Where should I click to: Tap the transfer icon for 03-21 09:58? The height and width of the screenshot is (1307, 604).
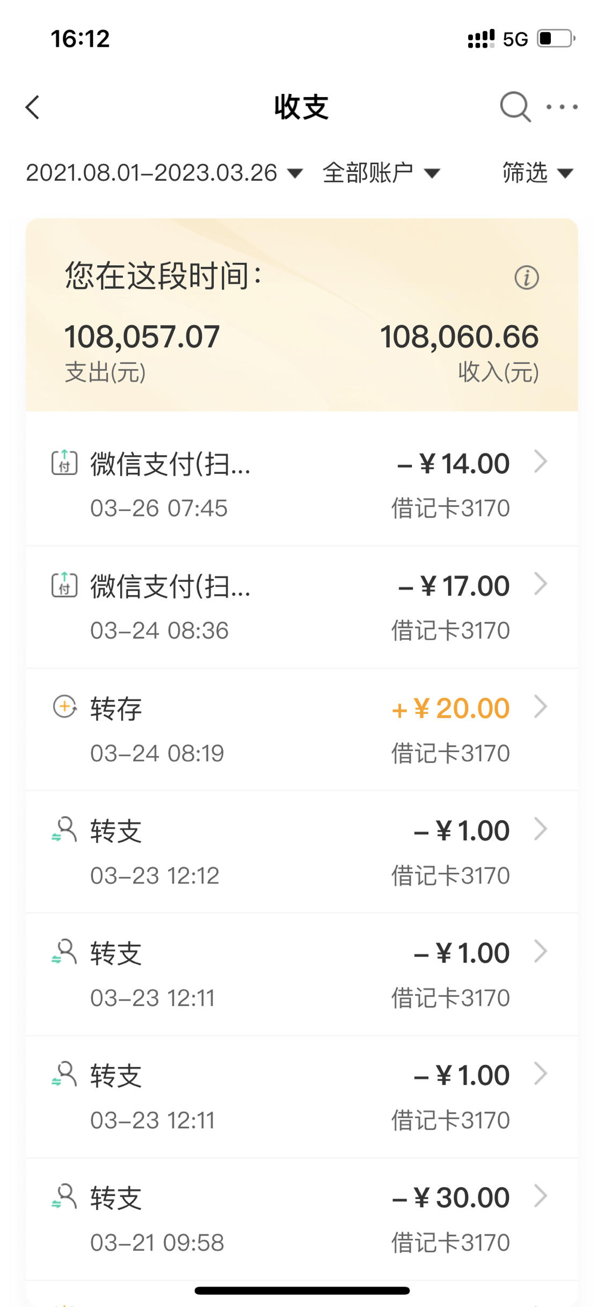(64, 1196)
